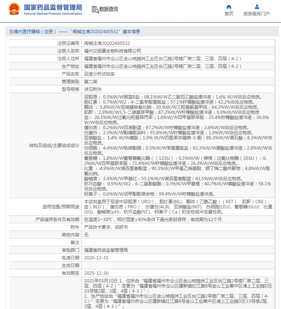281x309 pixels.
Task: Select approval date 2020-12-31
Action: coord(96,258)
